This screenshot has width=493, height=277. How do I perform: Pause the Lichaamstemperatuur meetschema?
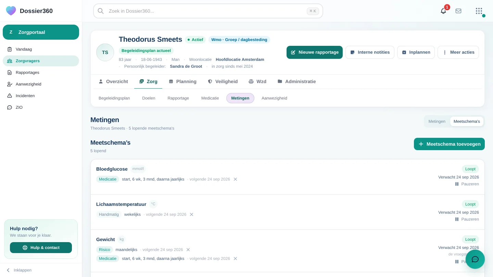[x=467, y=219]
